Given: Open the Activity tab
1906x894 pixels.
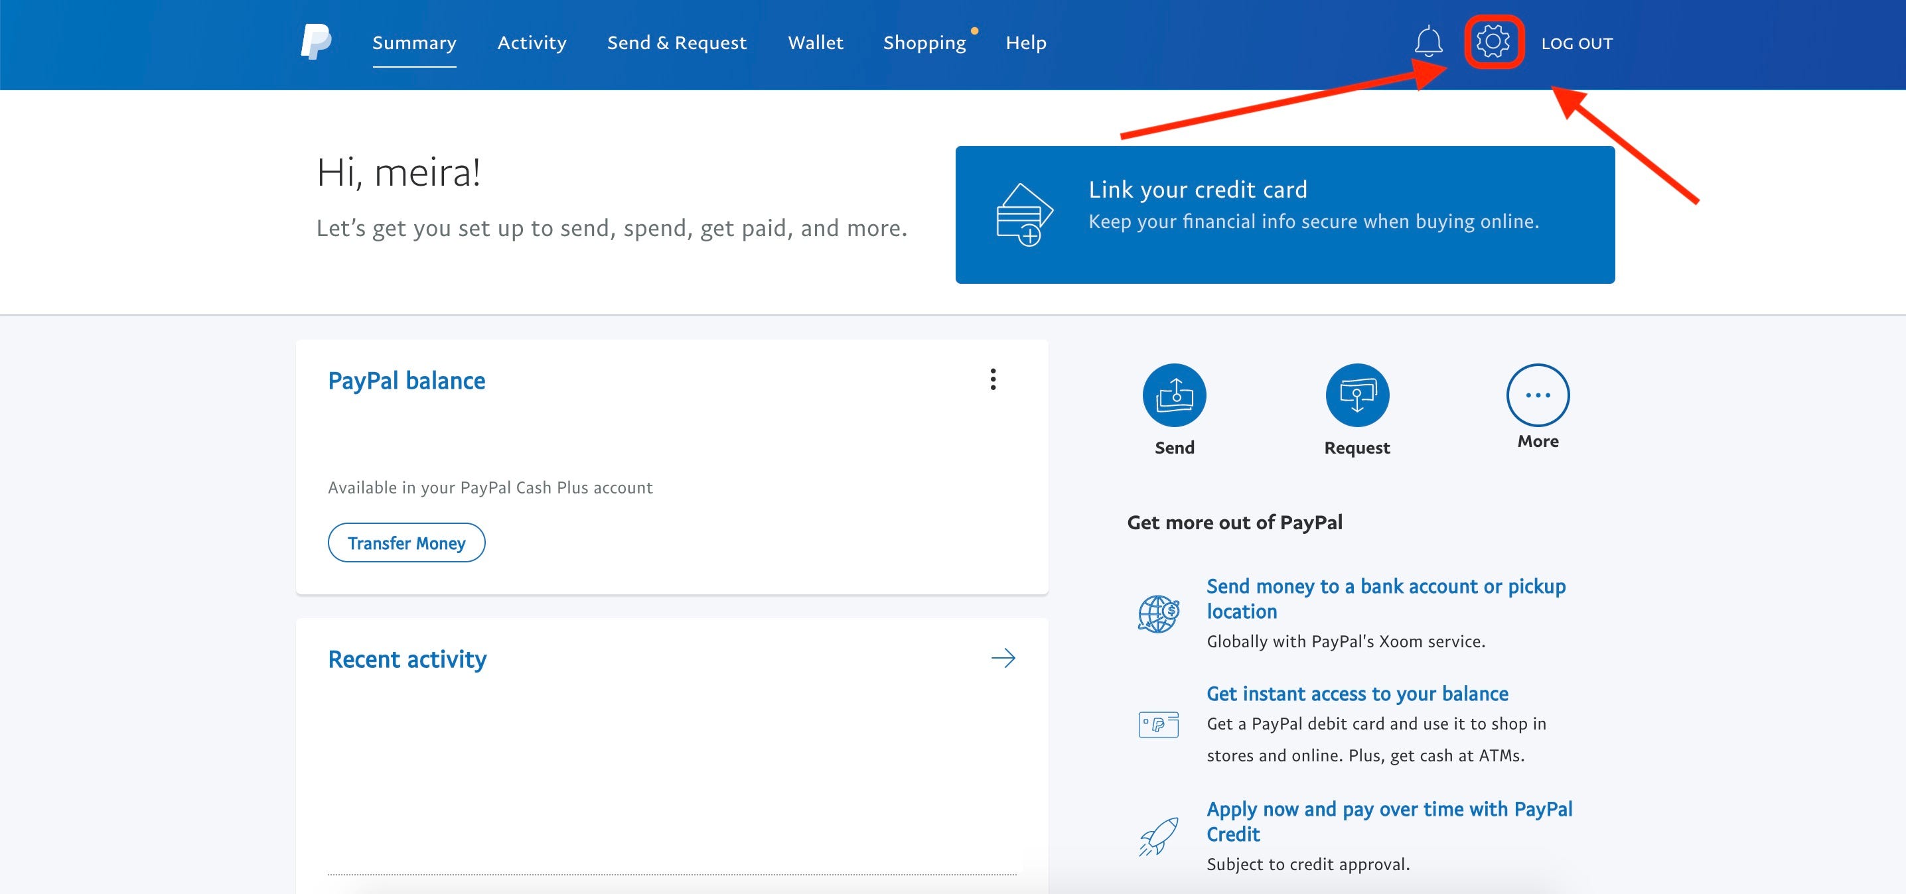Looking at the screenshot, I should 532,43.
